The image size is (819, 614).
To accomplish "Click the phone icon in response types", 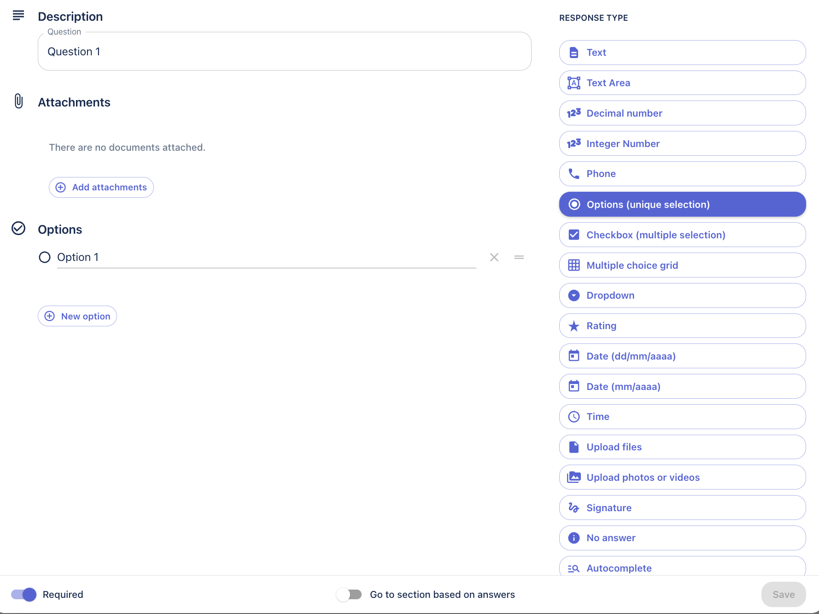I will pos(573,174).
